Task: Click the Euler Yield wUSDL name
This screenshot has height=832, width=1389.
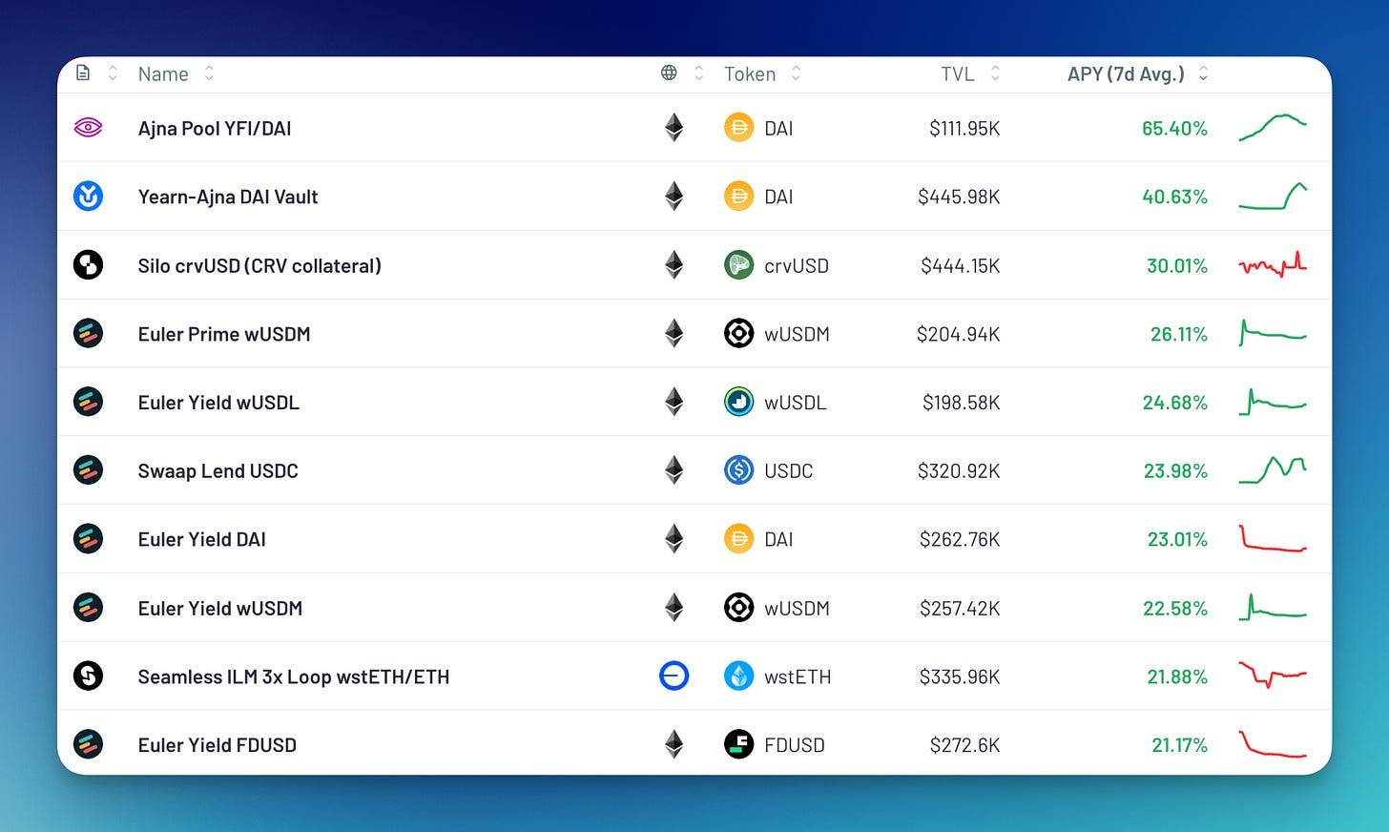Action: 218,403
